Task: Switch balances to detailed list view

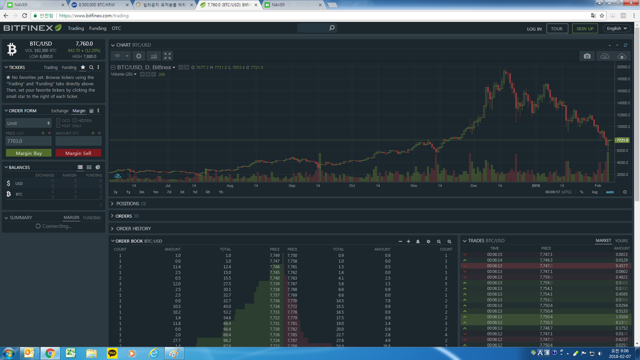Action: click(80, 167)
